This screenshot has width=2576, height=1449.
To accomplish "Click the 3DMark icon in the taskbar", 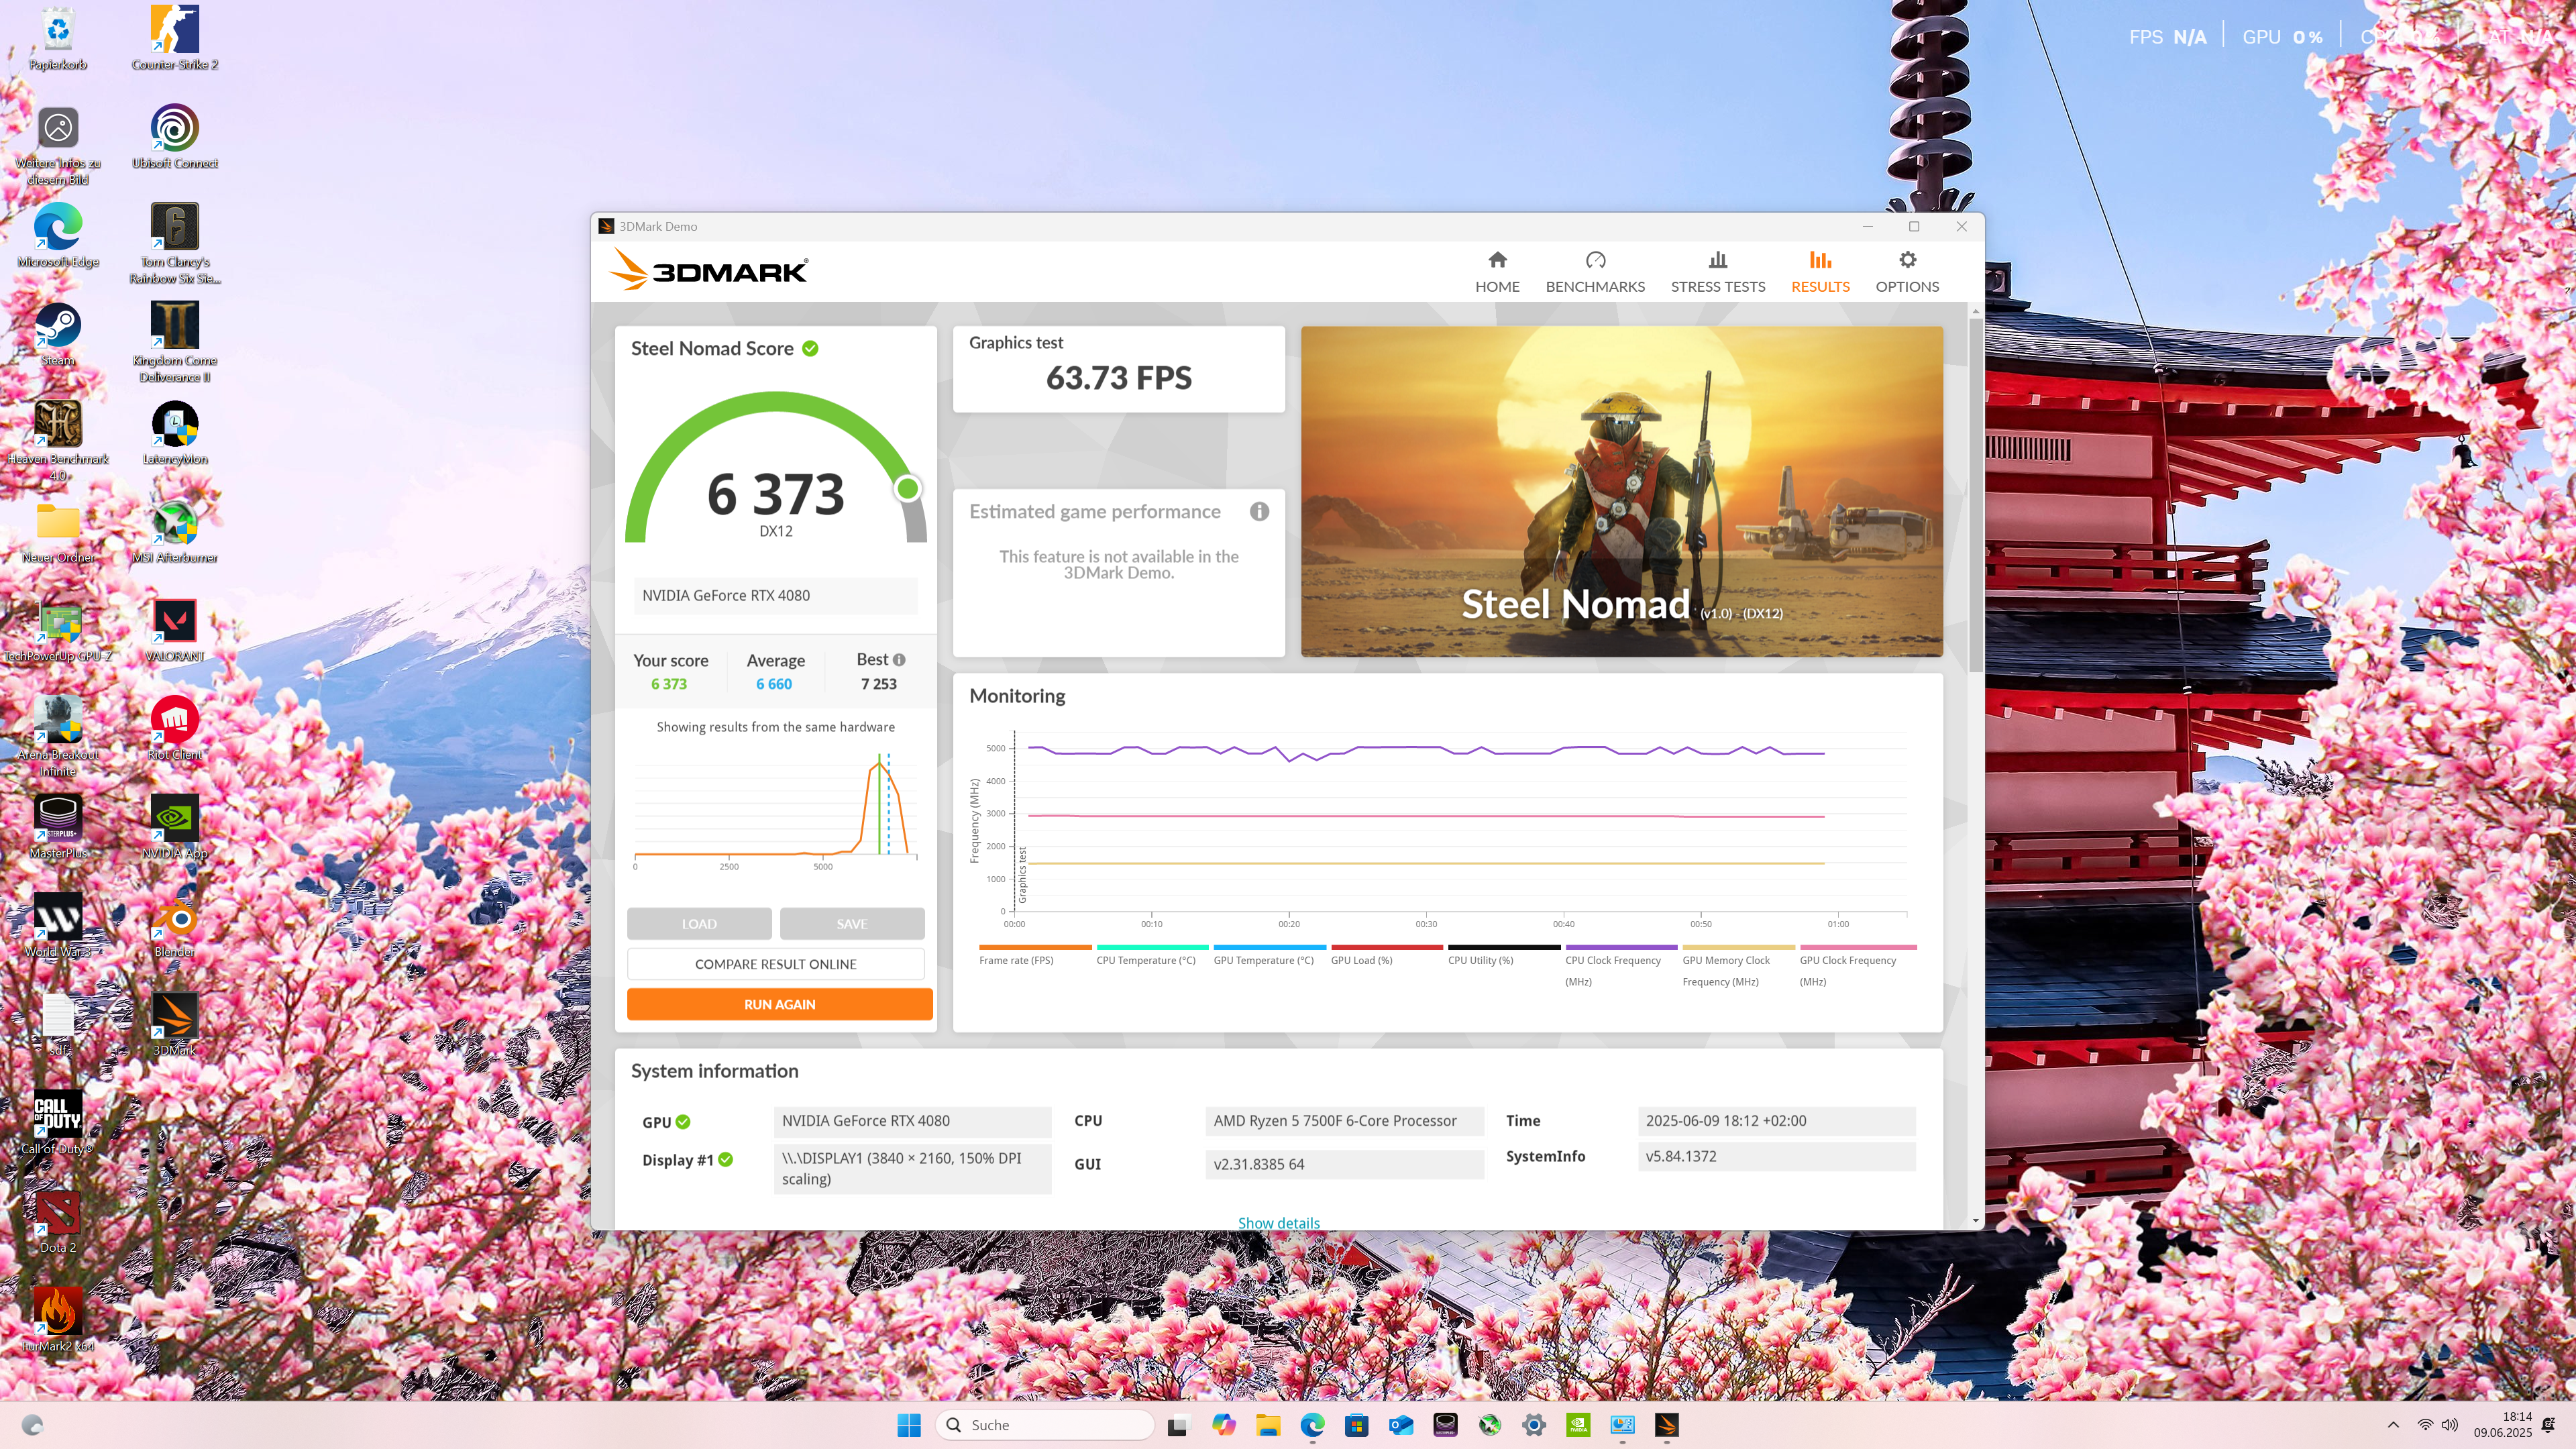I will pyautogui.click(x=1666, y=1425).
